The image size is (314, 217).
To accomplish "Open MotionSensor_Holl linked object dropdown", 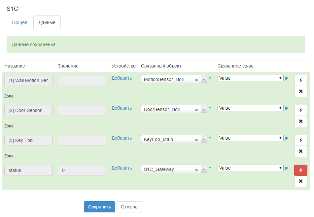I will point(204,80).
